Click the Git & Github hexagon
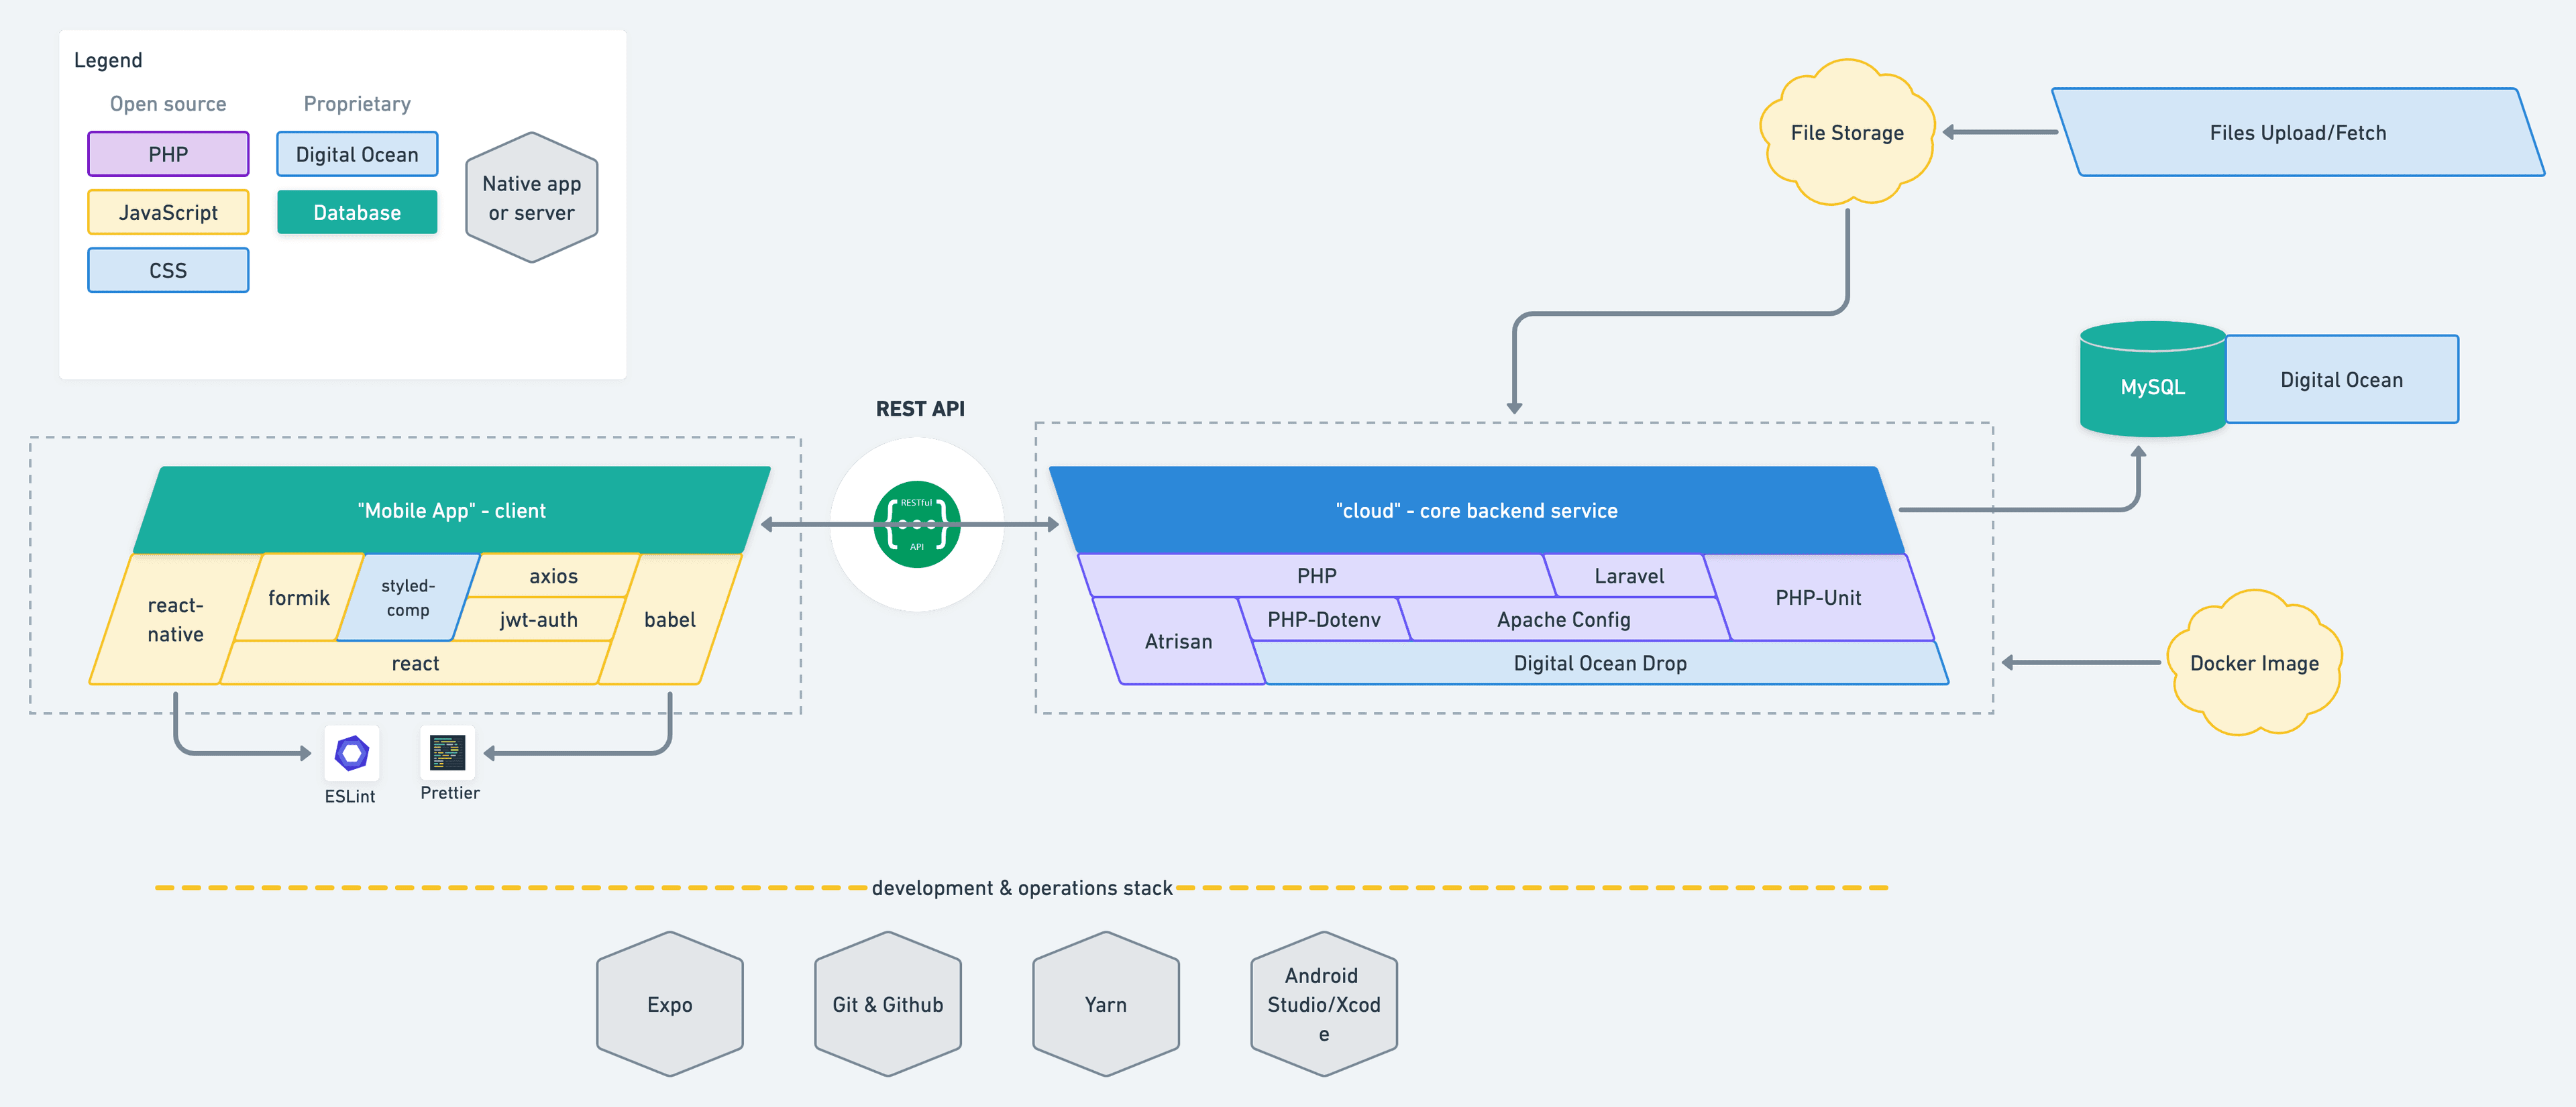Viewport: 2576px width, 1107px height. pyautogui.click(x=887, y=1004)
